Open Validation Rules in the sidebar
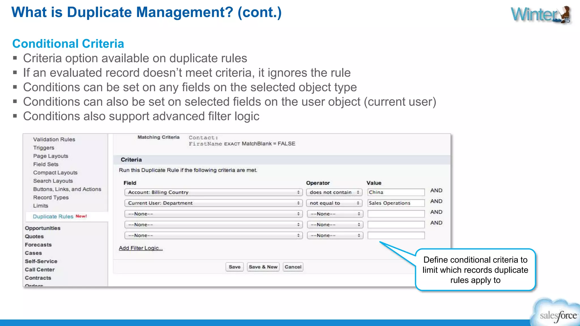Screen dimensions: 580x326 pyautogui.click(x=54, y=140)
